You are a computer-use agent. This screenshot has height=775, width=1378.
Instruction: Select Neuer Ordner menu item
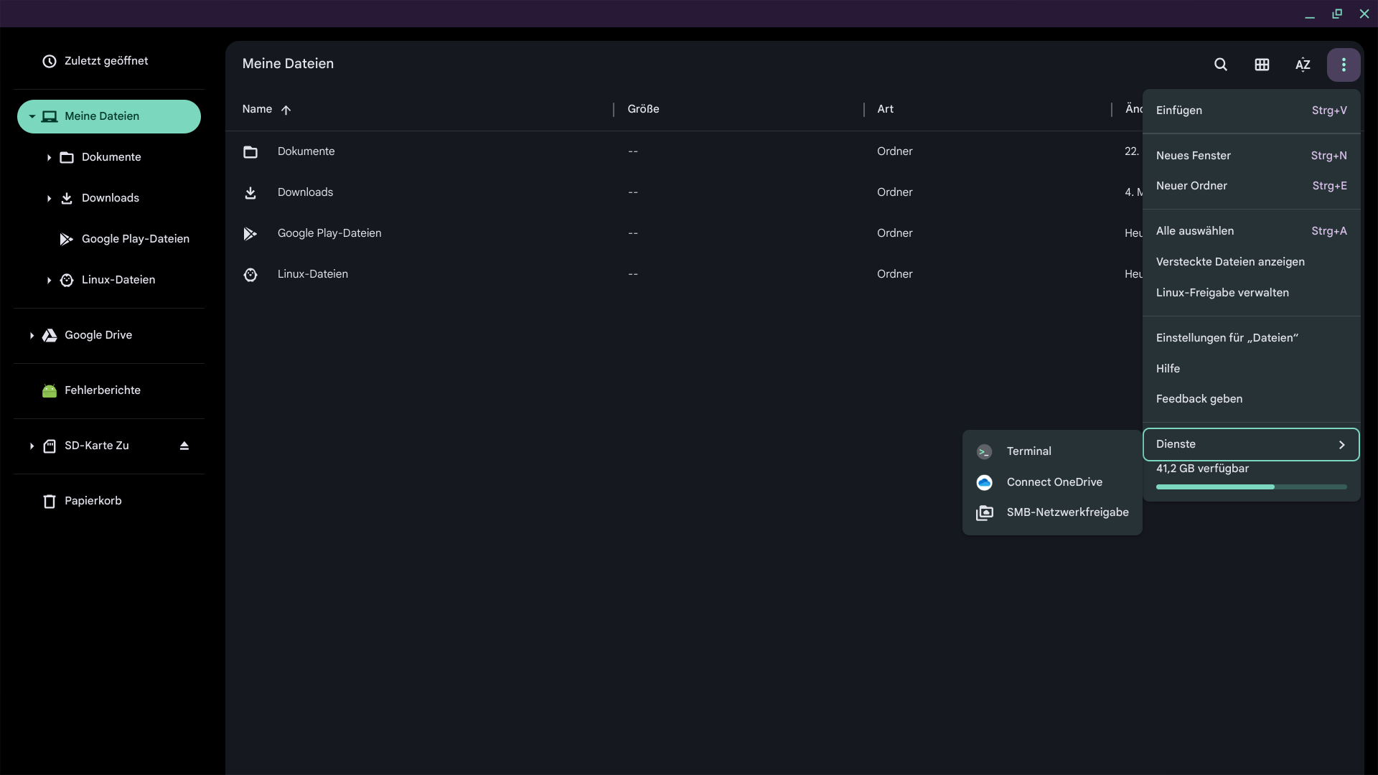pyautogui.click(x=1191, y=186)
